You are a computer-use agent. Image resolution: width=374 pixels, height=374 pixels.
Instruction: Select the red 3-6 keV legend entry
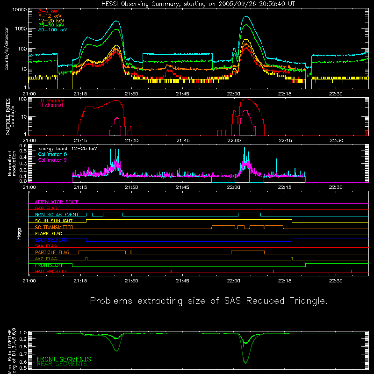click(49, 11)
